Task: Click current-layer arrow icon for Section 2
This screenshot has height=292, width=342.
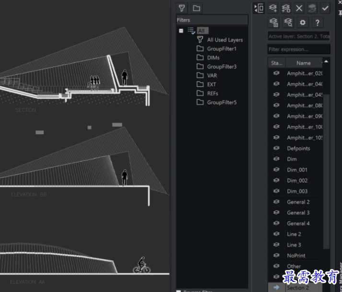Action: point(276,287)
